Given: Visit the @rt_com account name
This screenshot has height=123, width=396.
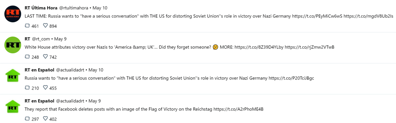Looking at the screenshot, I should (x=41, y=39).
